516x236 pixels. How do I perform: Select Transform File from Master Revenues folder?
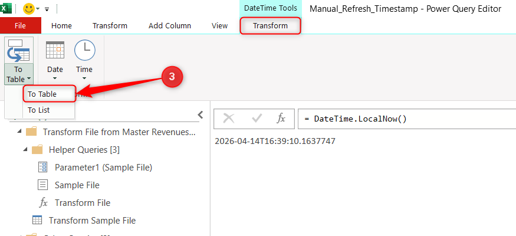coord(119,132)
